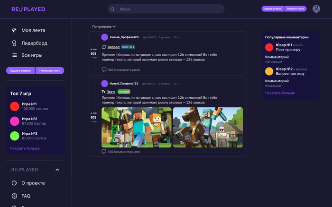Click the FAQ question mark icon
The width and height of the screenshot is (332, 207).
[x=14, y=196]
